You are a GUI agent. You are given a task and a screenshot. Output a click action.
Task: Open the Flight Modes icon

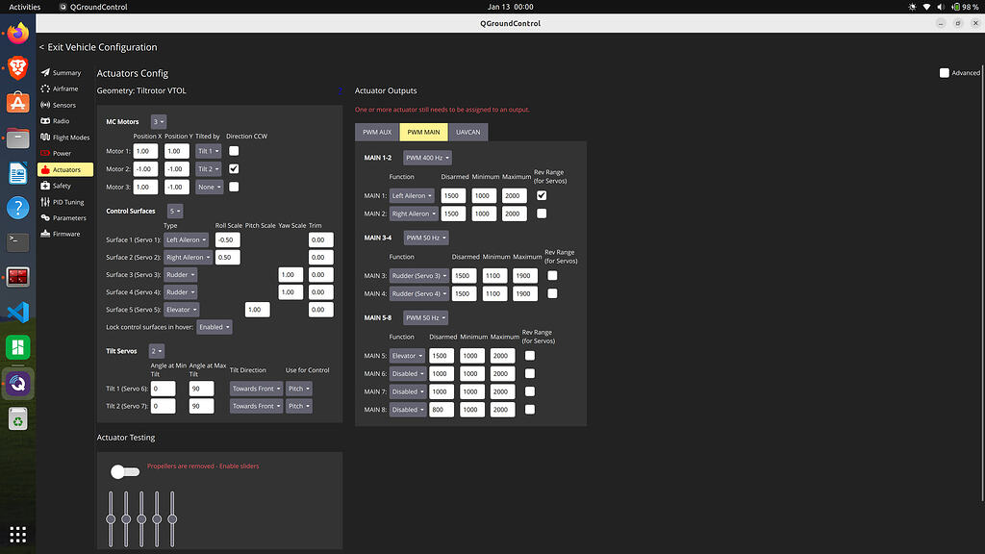(45, 137)
